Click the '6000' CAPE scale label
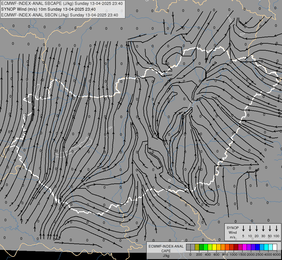 [x=277, y=255]
